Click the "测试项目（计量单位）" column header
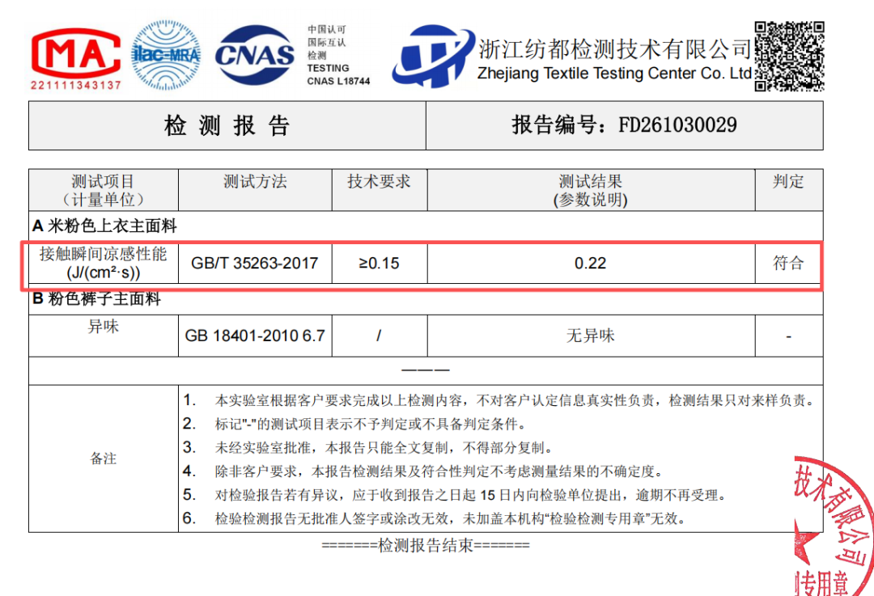 [x=104, y=190]
